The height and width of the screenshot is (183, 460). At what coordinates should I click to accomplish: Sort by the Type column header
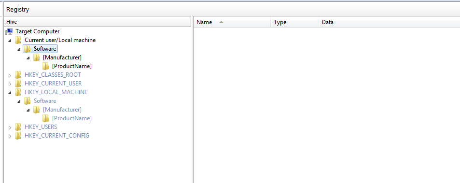(x=294, y=22)
